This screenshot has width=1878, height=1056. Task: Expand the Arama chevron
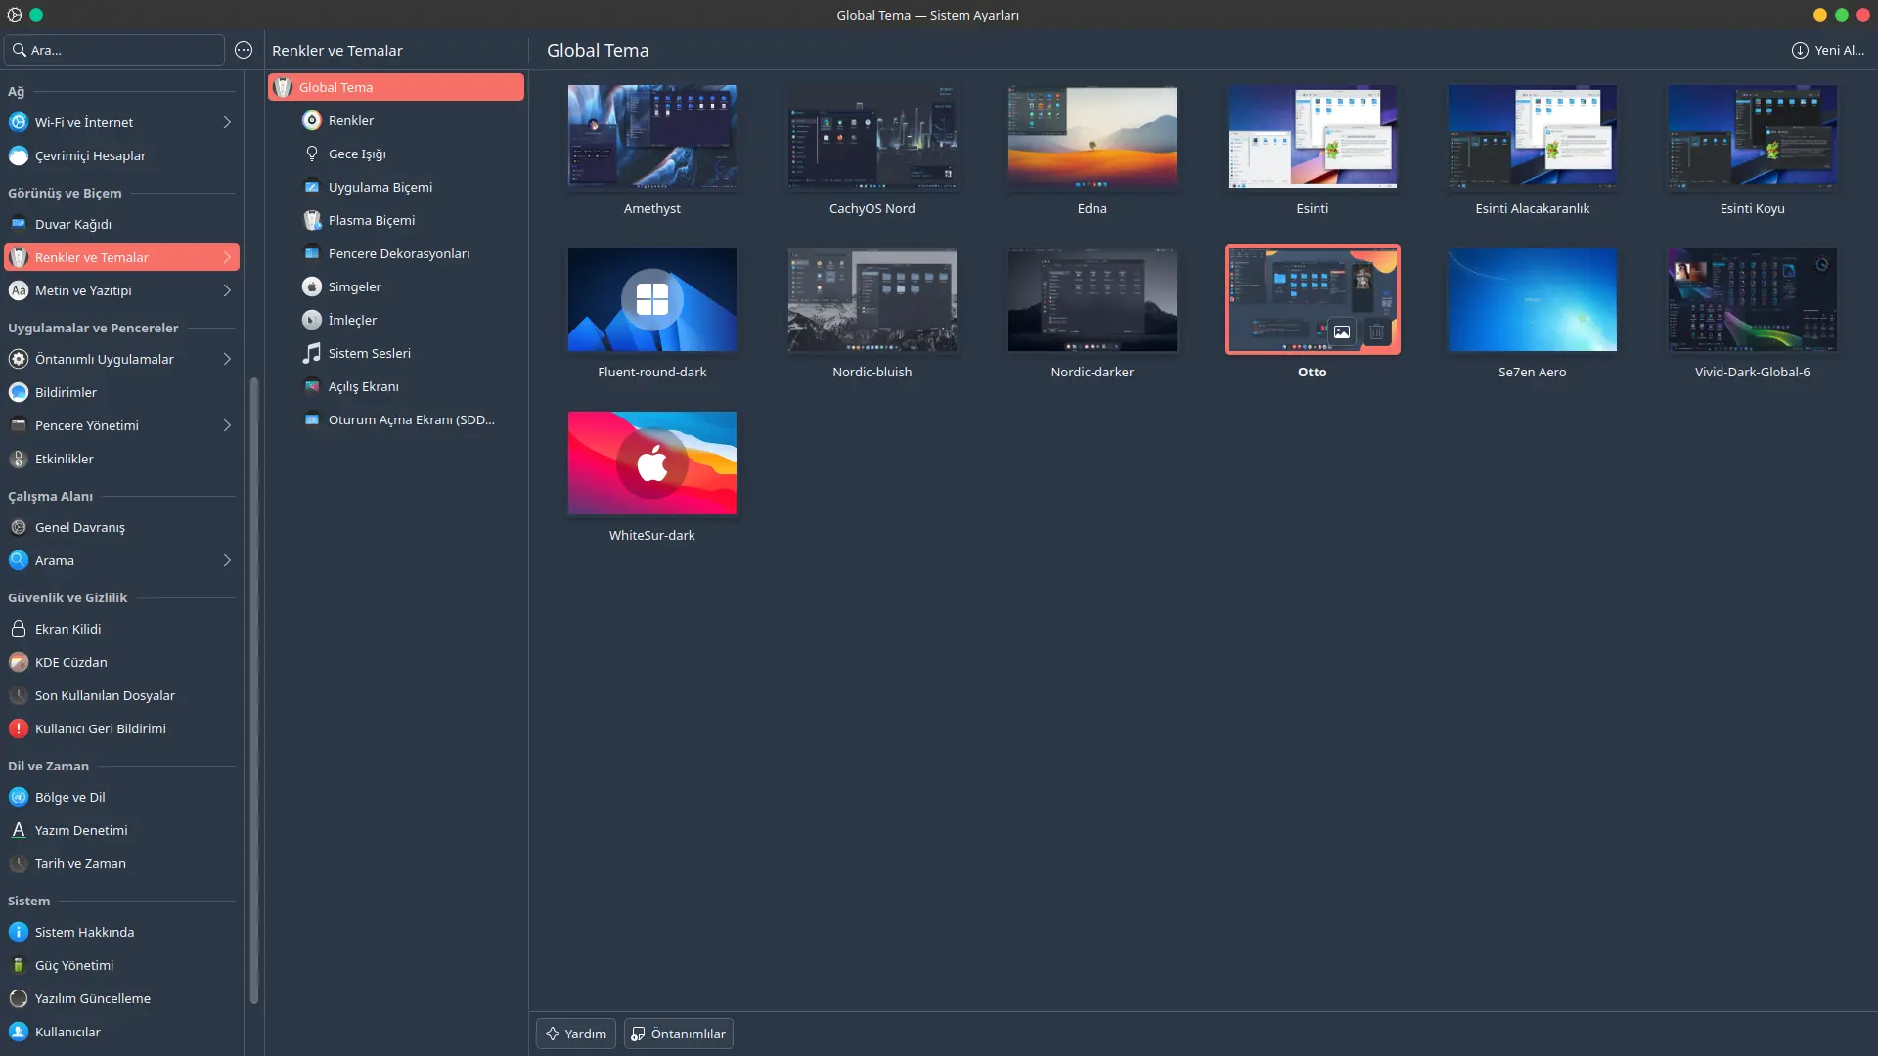point(227,560)
